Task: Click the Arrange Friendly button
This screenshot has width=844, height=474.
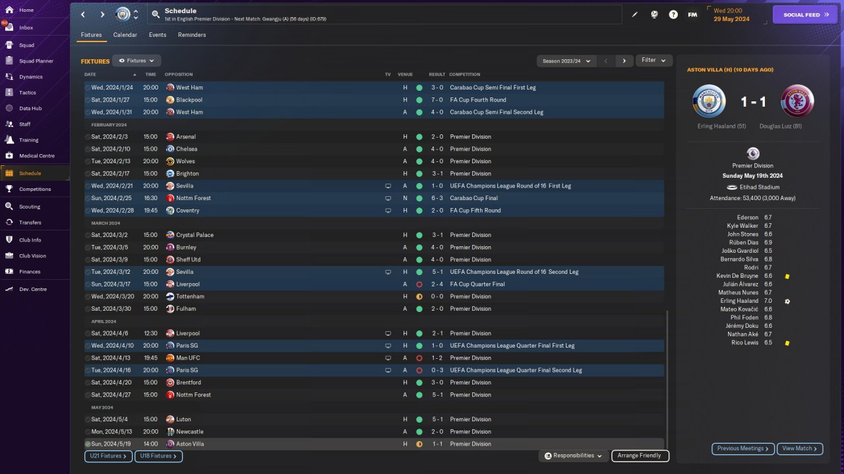Action: (x=640, y=456)
